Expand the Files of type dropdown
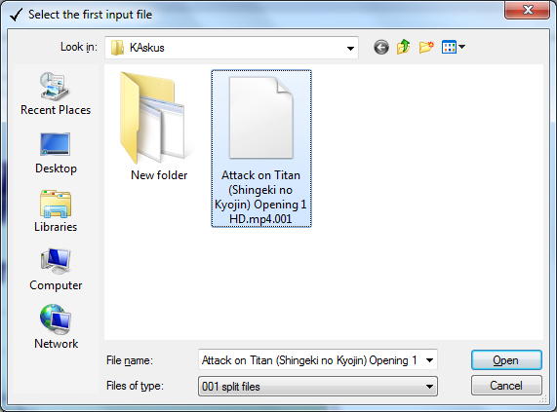This screenshot has width=557, height=412. point(429,387)
